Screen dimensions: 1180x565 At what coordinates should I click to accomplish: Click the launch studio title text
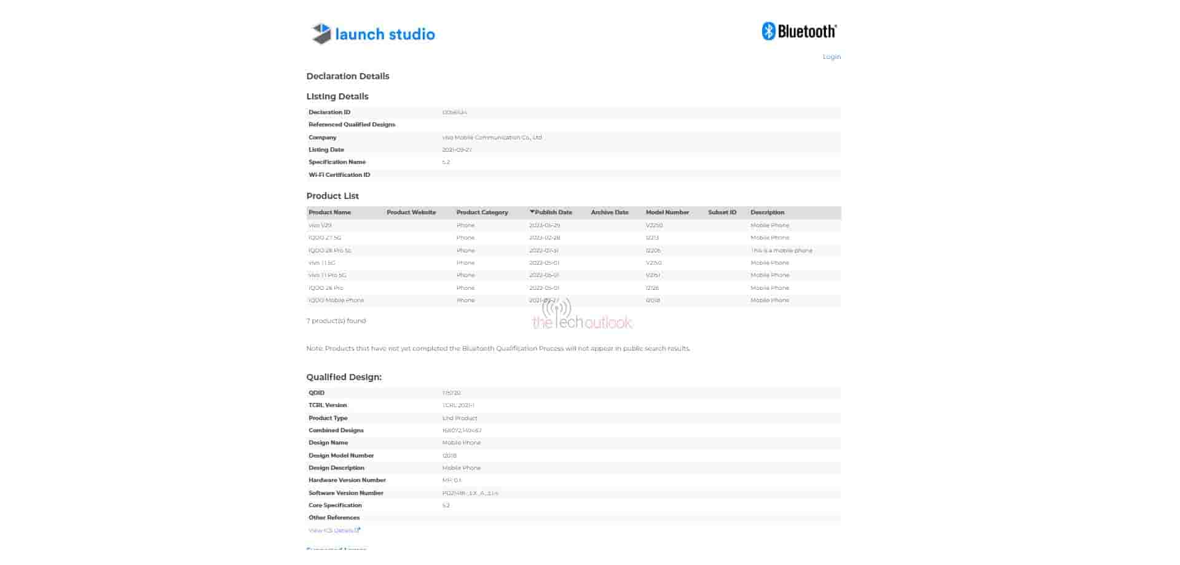[x=385, y=34]
